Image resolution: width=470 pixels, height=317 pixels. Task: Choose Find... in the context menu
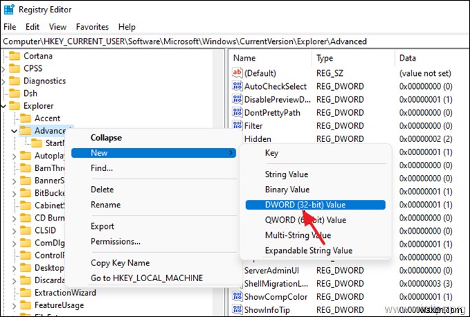coord(154,168)
